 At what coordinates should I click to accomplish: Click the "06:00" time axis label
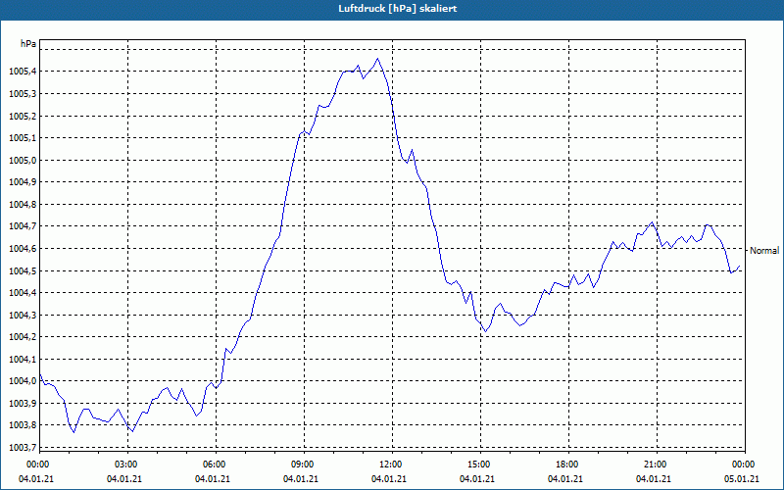coord(214,465)
